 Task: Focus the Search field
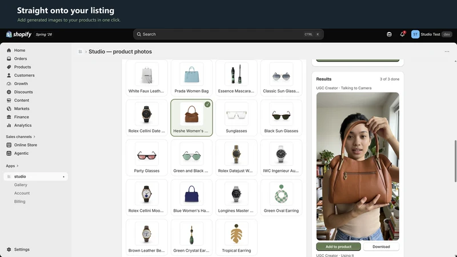tap(228, 34)
